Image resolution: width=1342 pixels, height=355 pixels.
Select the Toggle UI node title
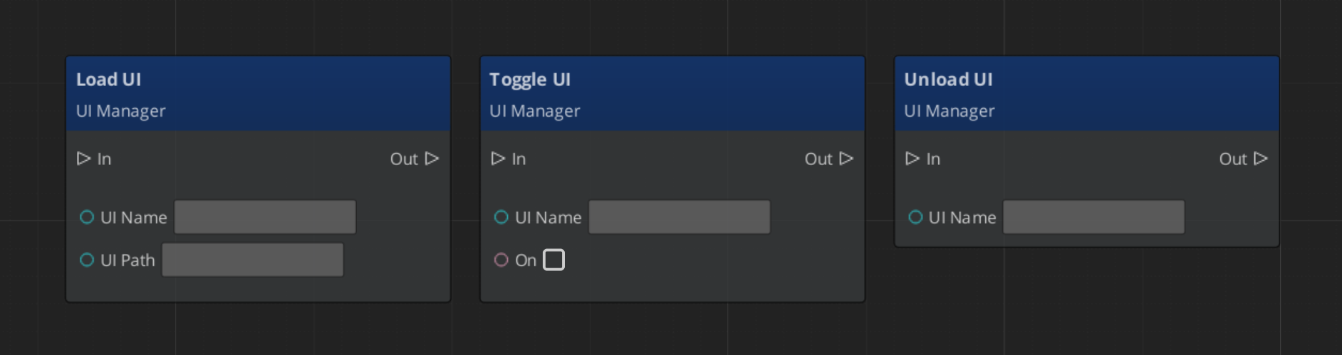(530, 80)
